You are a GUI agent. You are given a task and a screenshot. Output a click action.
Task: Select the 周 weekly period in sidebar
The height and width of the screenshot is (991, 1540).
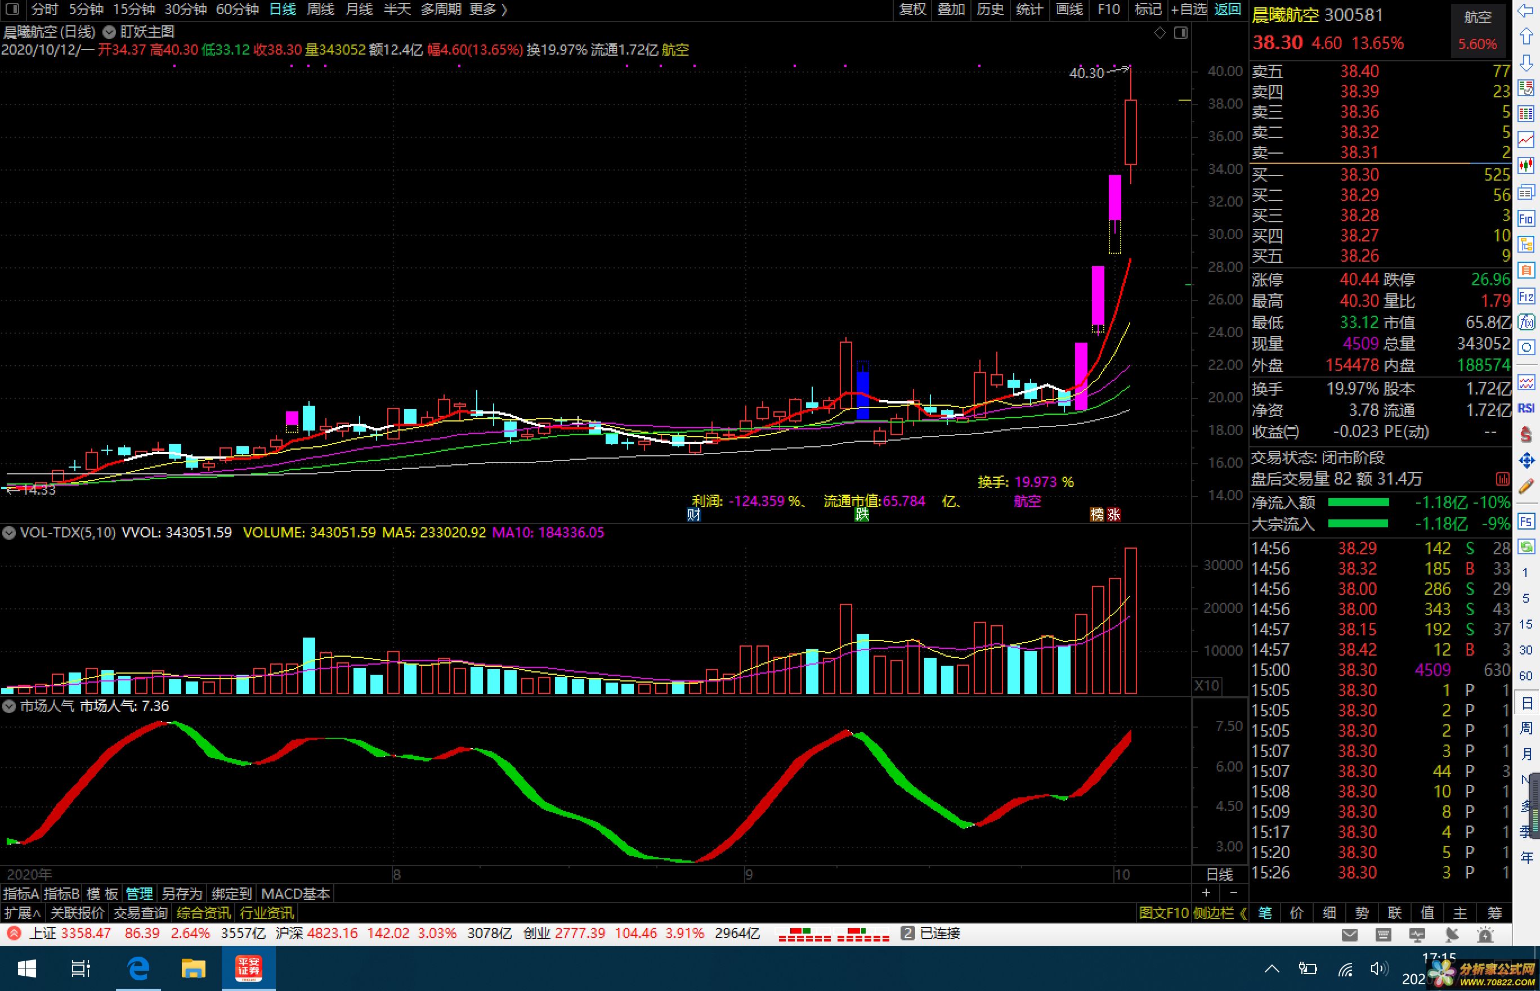[x=1526, y=728]
